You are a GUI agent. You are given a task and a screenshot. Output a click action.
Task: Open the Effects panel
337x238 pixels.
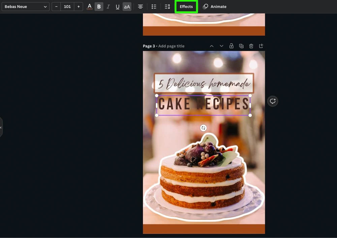pos(186,7)
